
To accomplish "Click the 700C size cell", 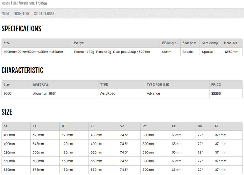I will tap(16, 93).
